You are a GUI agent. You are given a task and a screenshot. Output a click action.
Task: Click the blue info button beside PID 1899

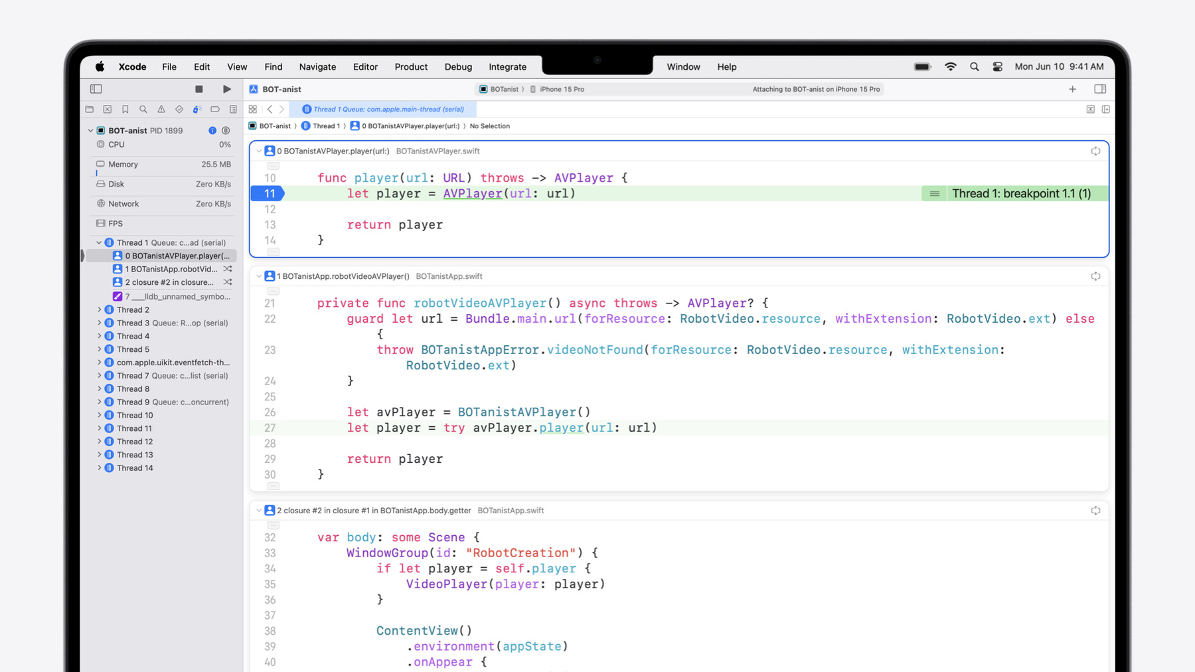pyautogui.click(x=212, y=131)
